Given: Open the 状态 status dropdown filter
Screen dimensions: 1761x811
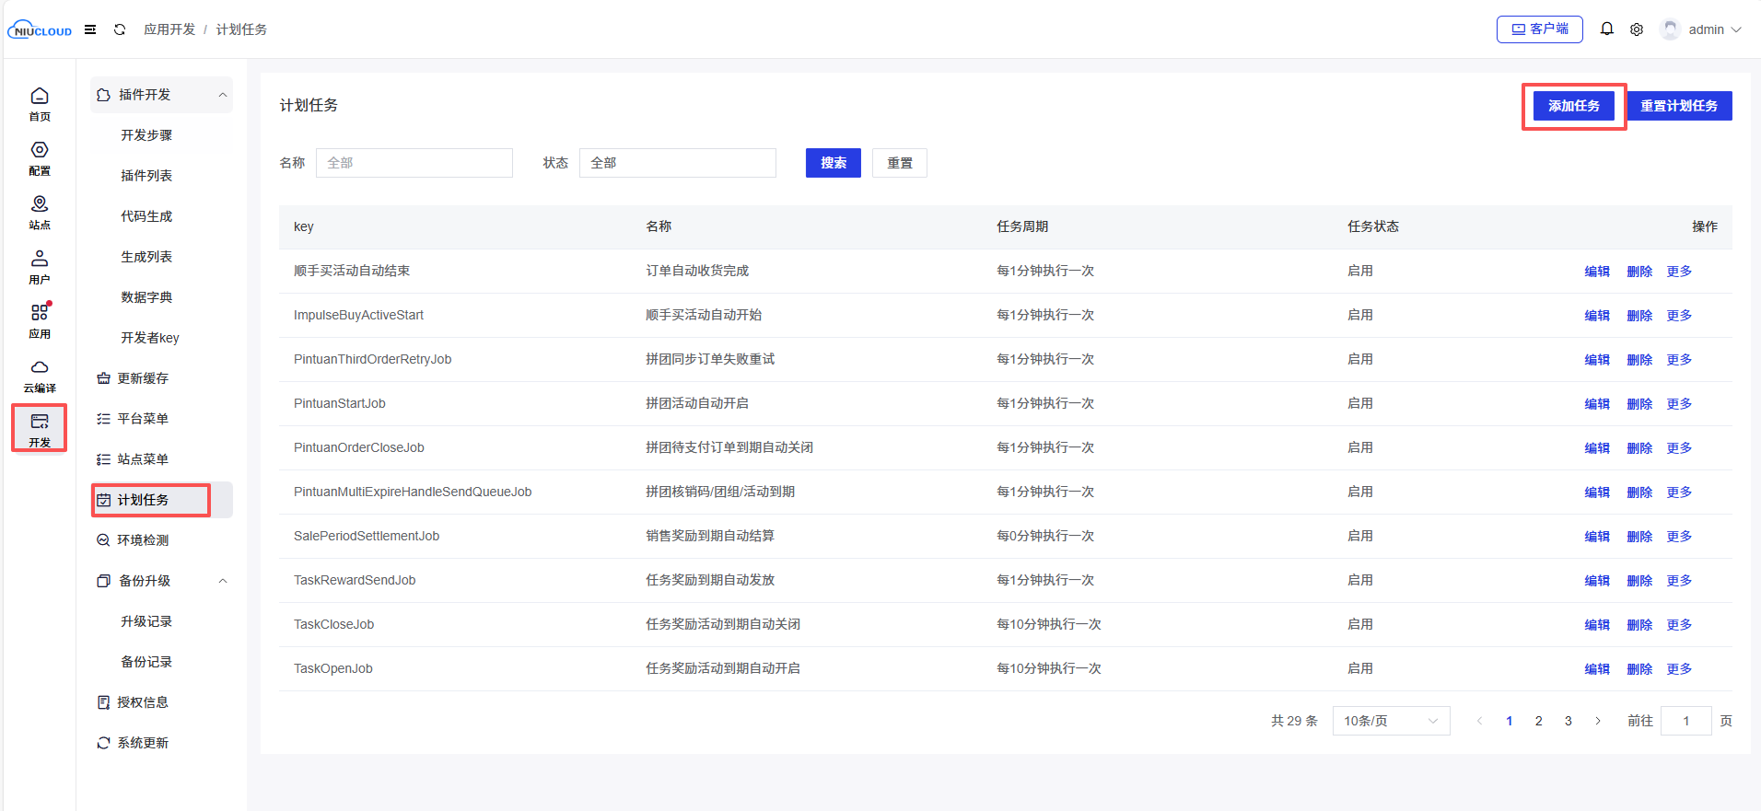Looking at the screenshot, I should (677, 163).
